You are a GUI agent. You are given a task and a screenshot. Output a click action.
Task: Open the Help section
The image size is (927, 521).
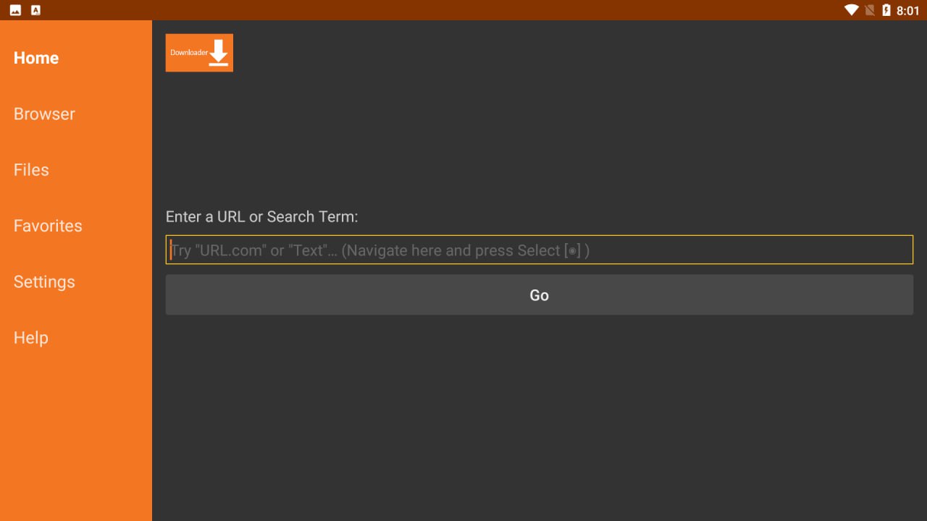coord(31,338)
